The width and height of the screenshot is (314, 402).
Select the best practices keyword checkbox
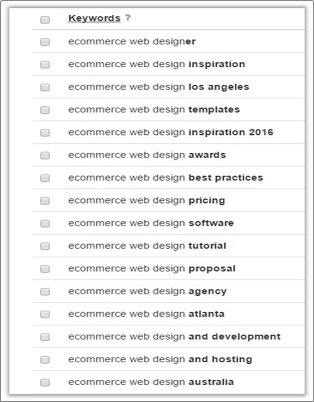(x=45, y=178)
